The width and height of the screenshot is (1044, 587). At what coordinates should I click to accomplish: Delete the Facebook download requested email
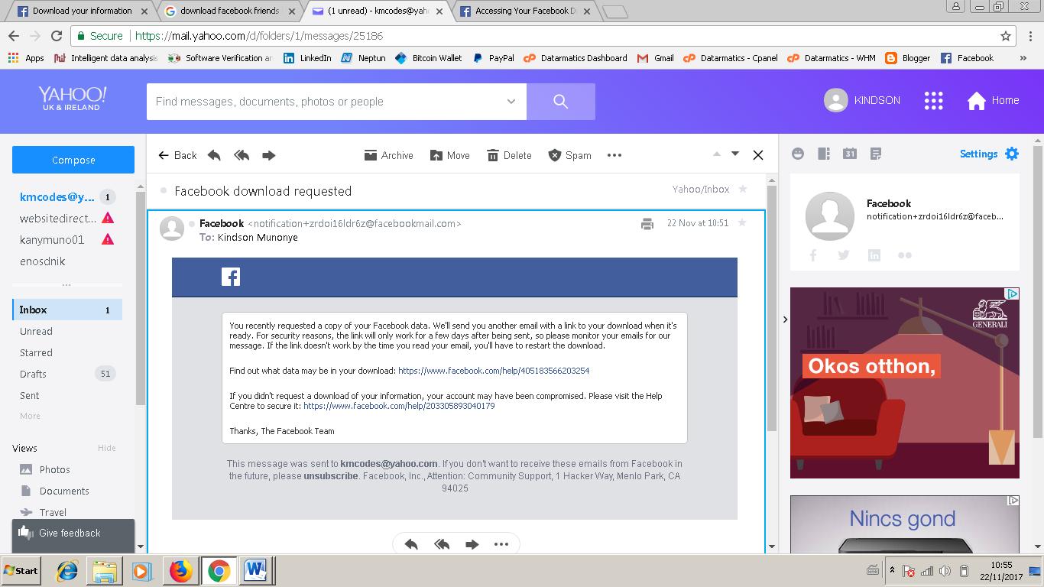(509, 155)
